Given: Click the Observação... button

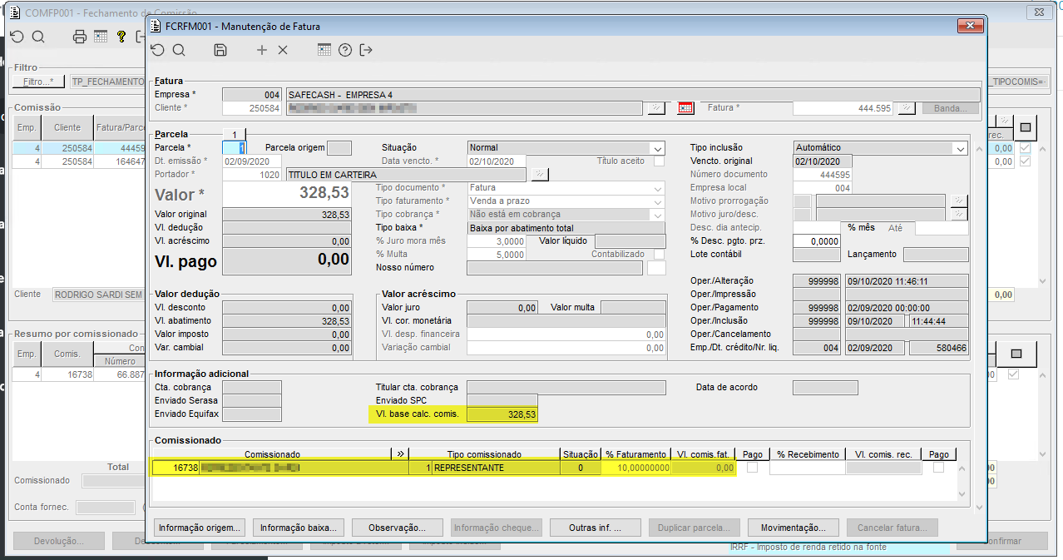Looking at the screenshot, I should pyautogui.click(x=395, y=528).
